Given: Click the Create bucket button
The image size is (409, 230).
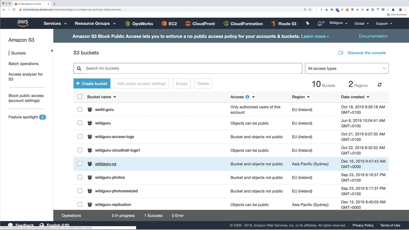Looking at the screenshot, I should pos(92,84).
